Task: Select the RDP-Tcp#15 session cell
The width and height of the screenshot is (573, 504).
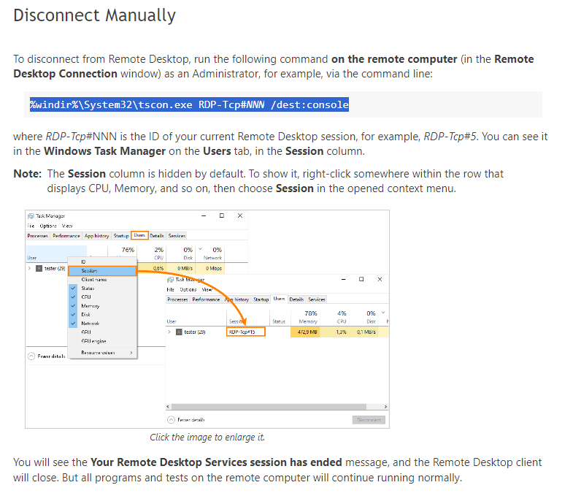Action: point(246,332)
